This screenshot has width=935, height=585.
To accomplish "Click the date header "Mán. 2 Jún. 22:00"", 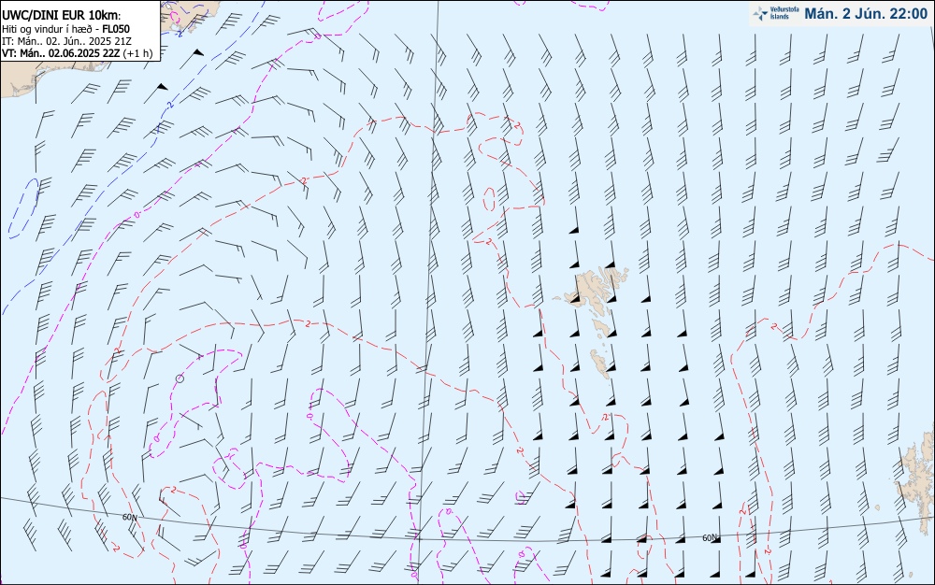I will (x=866, y=14).
